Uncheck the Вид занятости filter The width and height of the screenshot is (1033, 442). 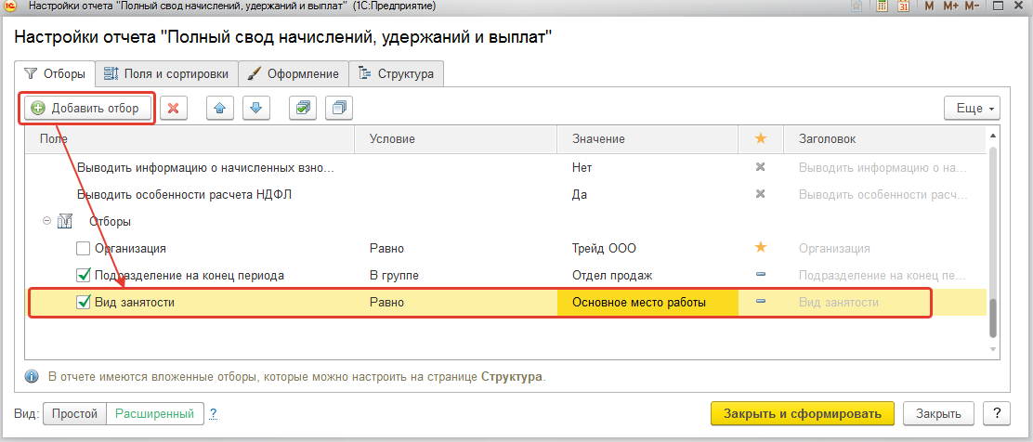coord(84,303)
